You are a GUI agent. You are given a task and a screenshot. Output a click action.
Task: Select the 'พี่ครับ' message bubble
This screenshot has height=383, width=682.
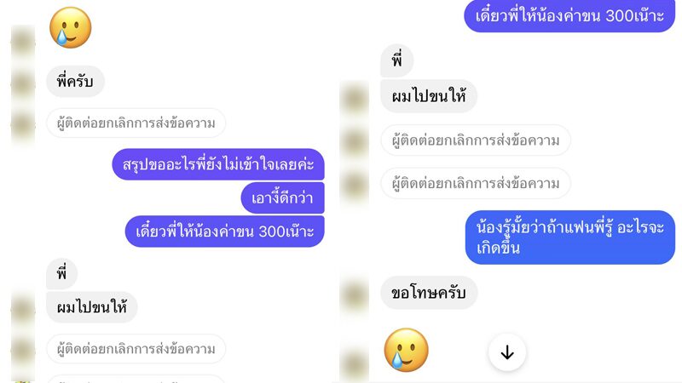point(75,82)
